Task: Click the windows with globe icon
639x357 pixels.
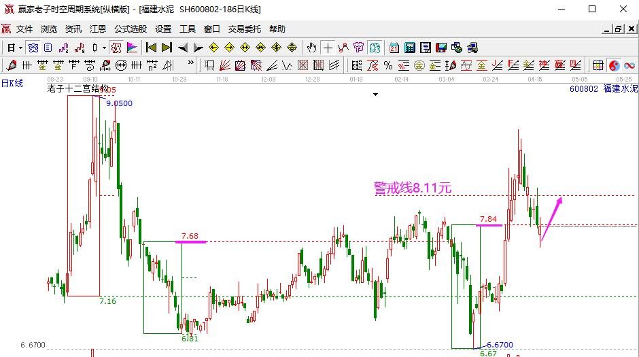Action: coord(456,48)
